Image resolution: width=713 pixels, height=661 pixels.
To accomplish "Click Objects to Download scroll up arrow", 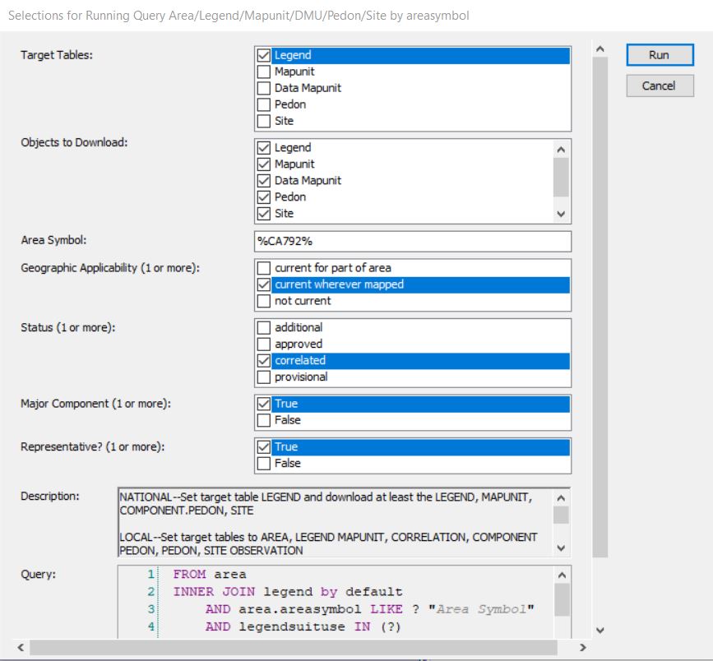I will click(561, 150).
